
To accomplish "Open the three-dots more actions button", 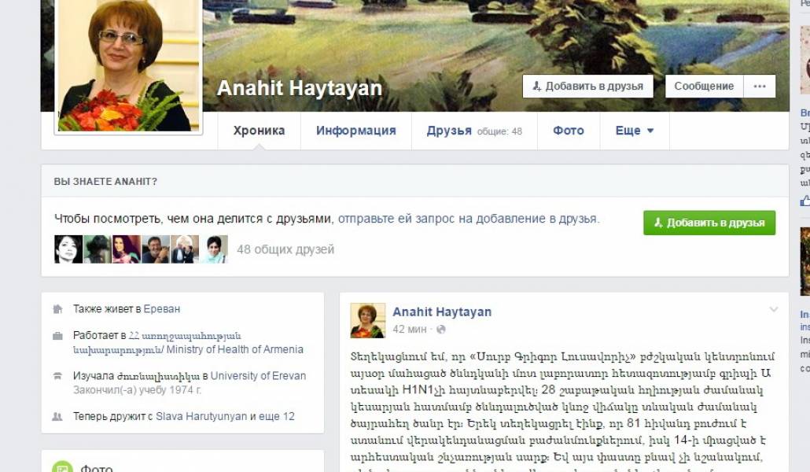I will coord(760,87).
